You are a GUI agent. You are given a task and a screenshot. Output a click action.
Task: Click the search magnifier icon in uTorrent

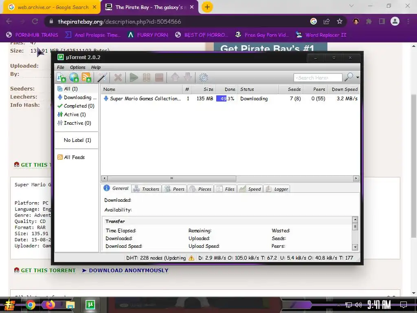coord(349,77)
